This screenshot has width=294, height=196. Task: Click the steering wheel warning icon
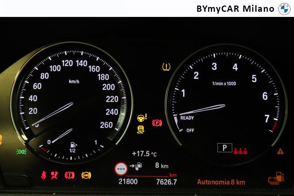click(x=142, y=118)
